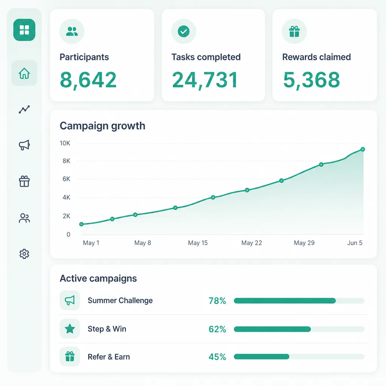Click the Active campaigns heading

coord(98,279)
